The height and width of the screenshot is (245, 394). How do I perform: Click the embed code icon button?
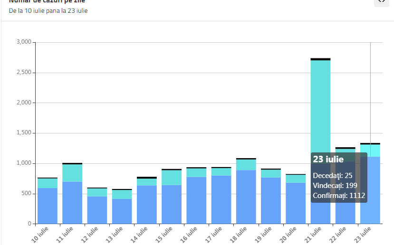tap(381, 1)
